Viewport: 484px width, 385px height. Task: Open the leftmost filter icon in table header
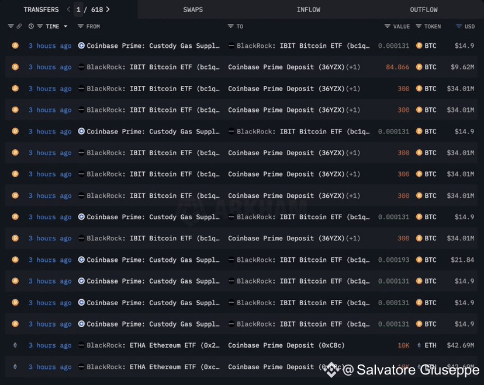(11, 26)
